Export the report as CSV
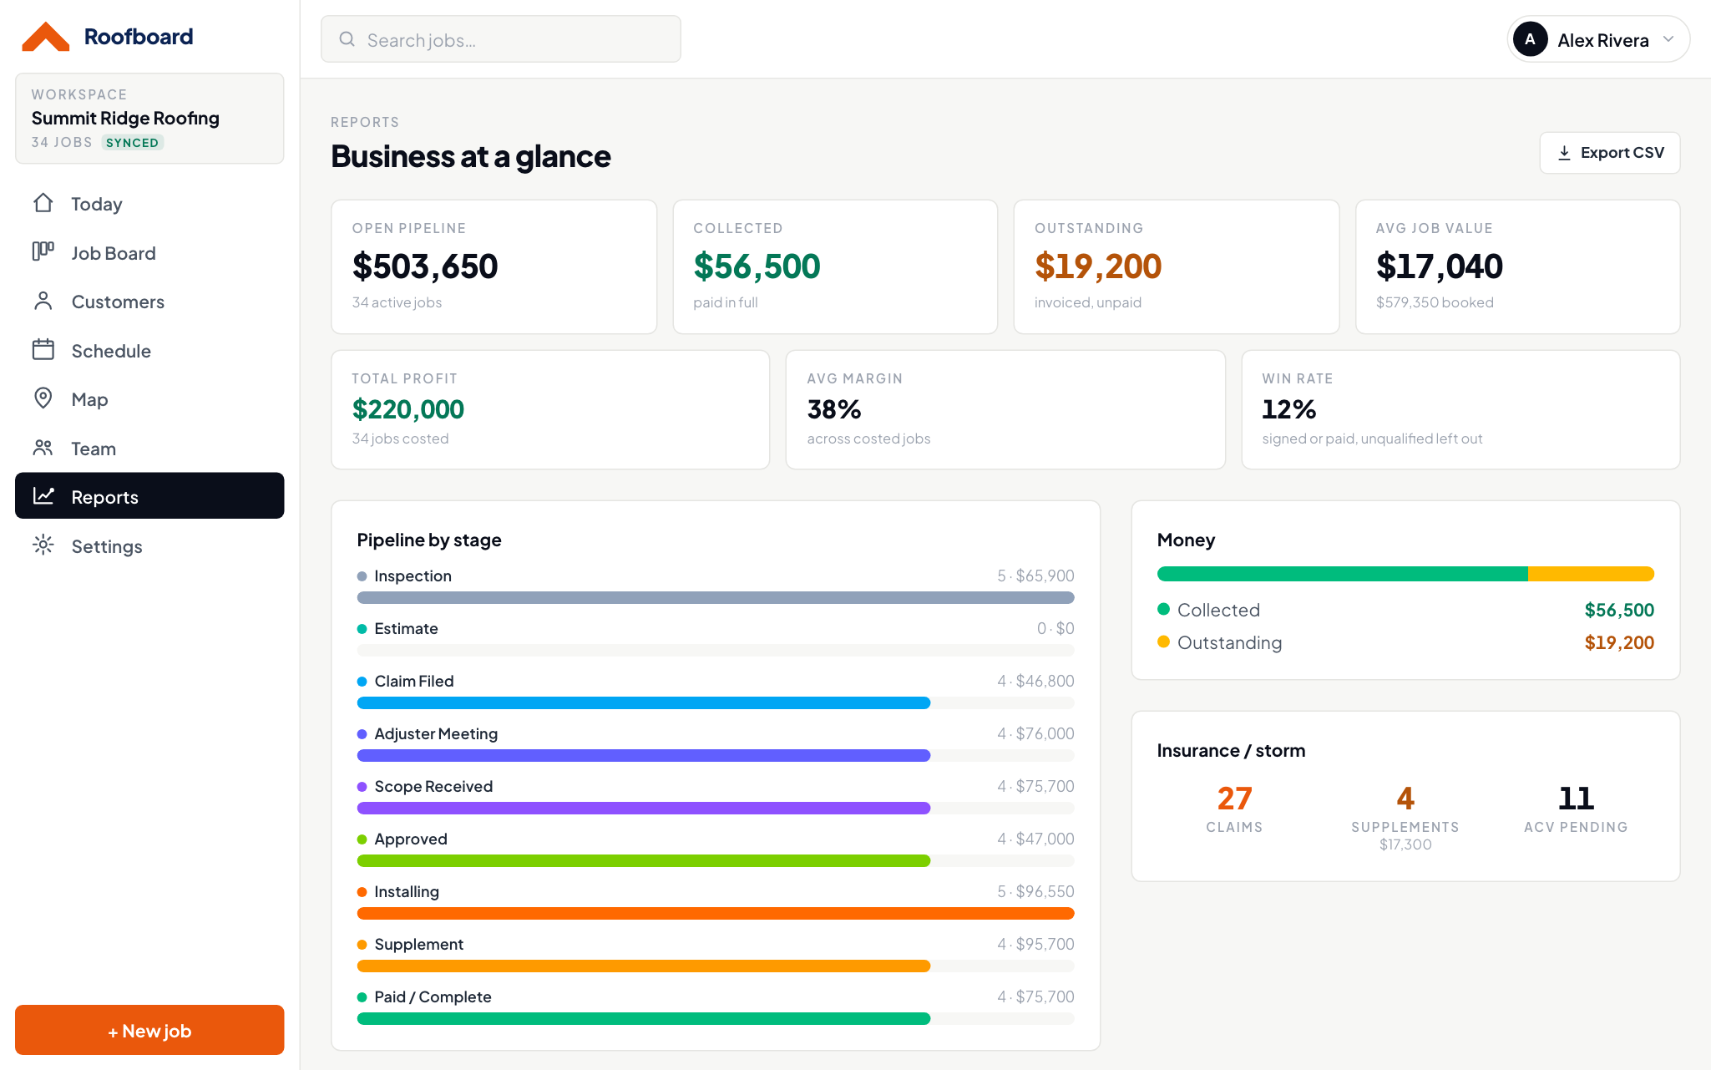Screen dimensions: 1711x1070 pos(1609,153)
